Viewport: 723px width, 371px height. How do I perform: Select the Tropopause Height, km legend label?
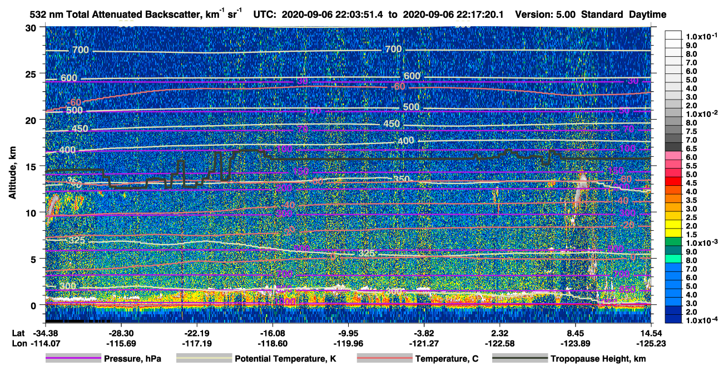(598, 359)
